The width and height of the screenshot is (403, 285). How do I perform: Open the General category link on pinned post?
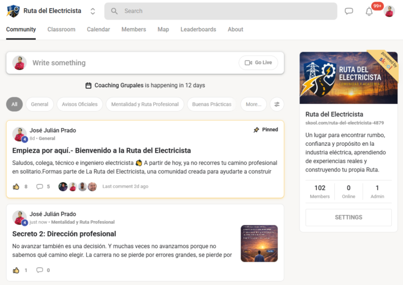(47, 138)
